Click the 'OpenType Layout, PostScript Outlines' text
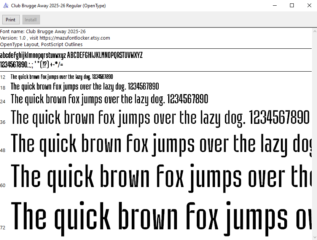 [41, 44]
